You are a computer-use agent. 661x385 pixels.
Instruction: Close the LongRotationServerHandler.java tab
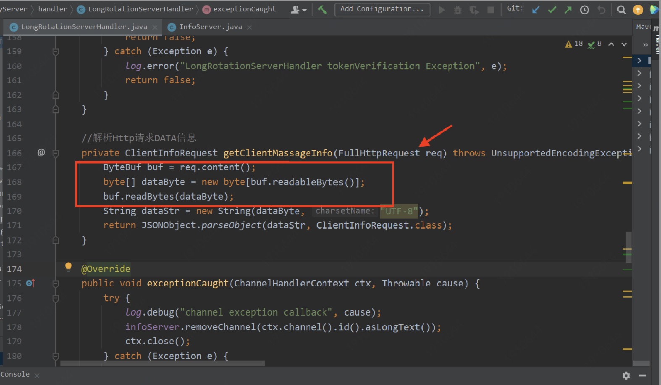click(x=155, y=27)
